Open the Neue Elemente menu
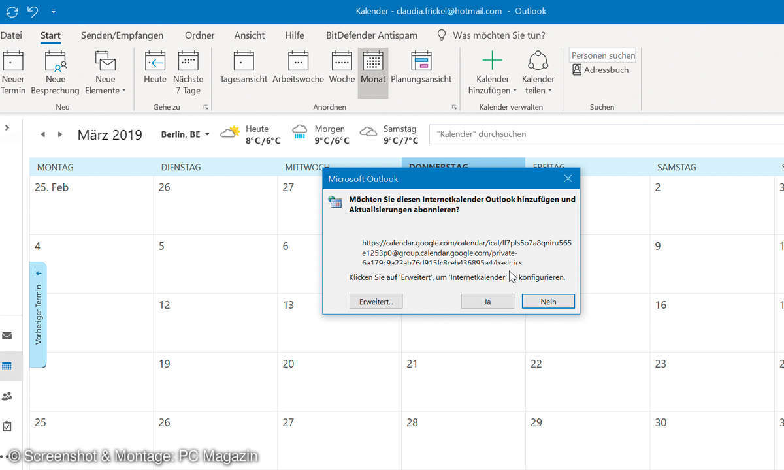Viewport: 784px width, 470px height. coord(105,72)
